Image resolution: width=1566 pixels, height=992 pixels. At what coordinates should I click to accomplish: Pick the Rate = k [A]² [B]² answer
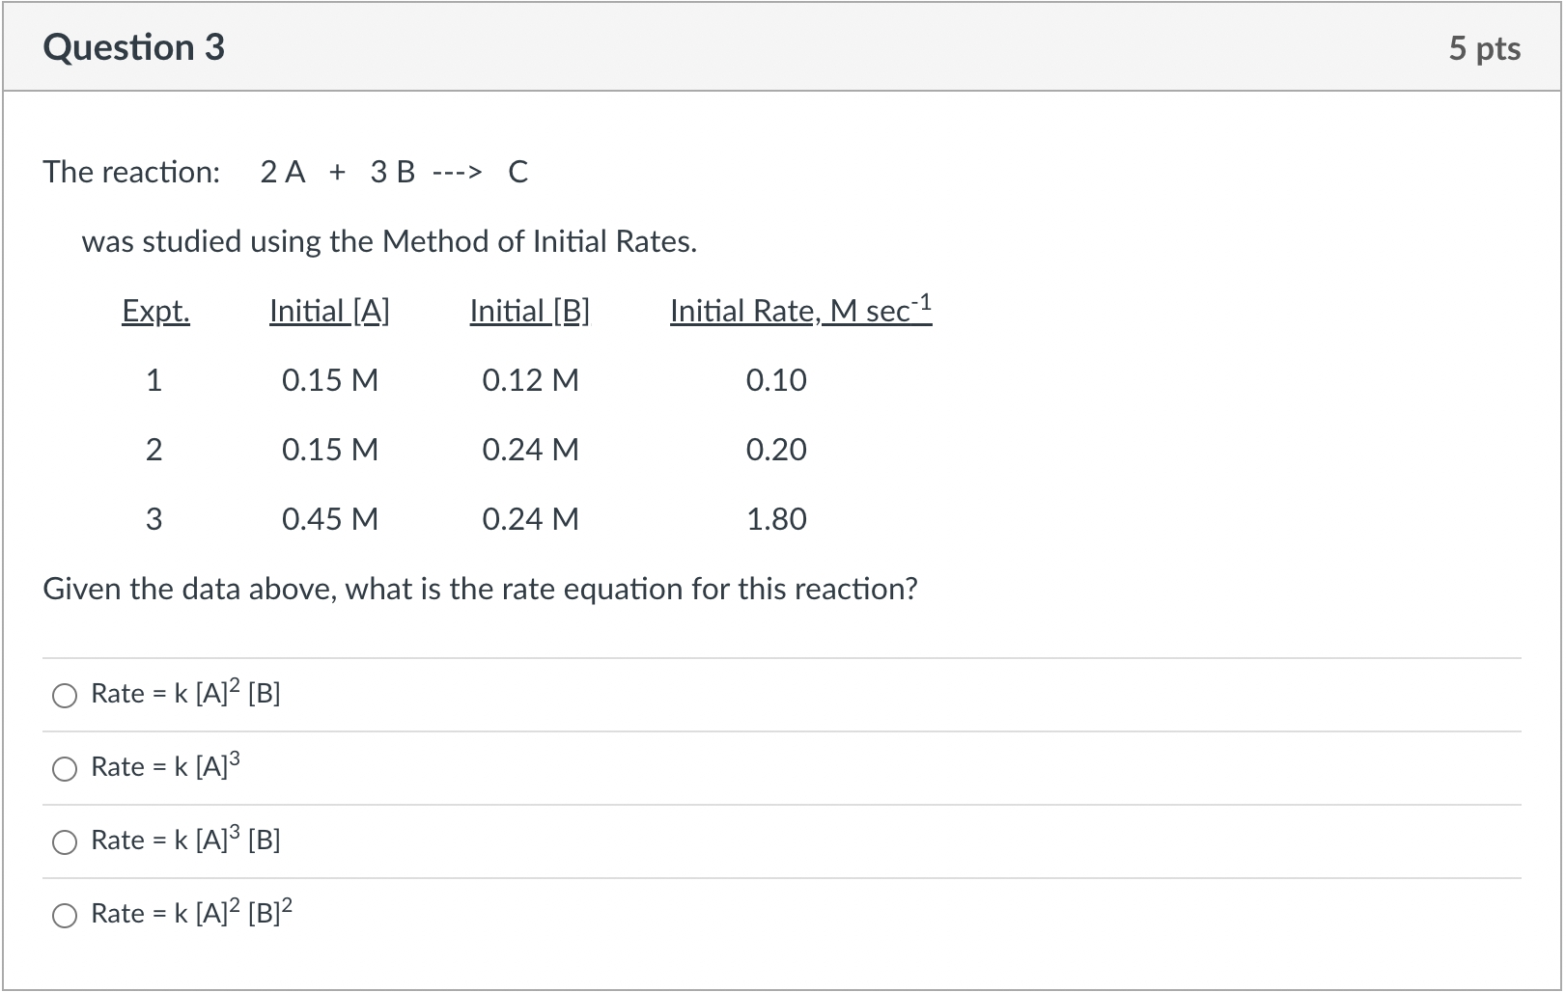point(189,914)
